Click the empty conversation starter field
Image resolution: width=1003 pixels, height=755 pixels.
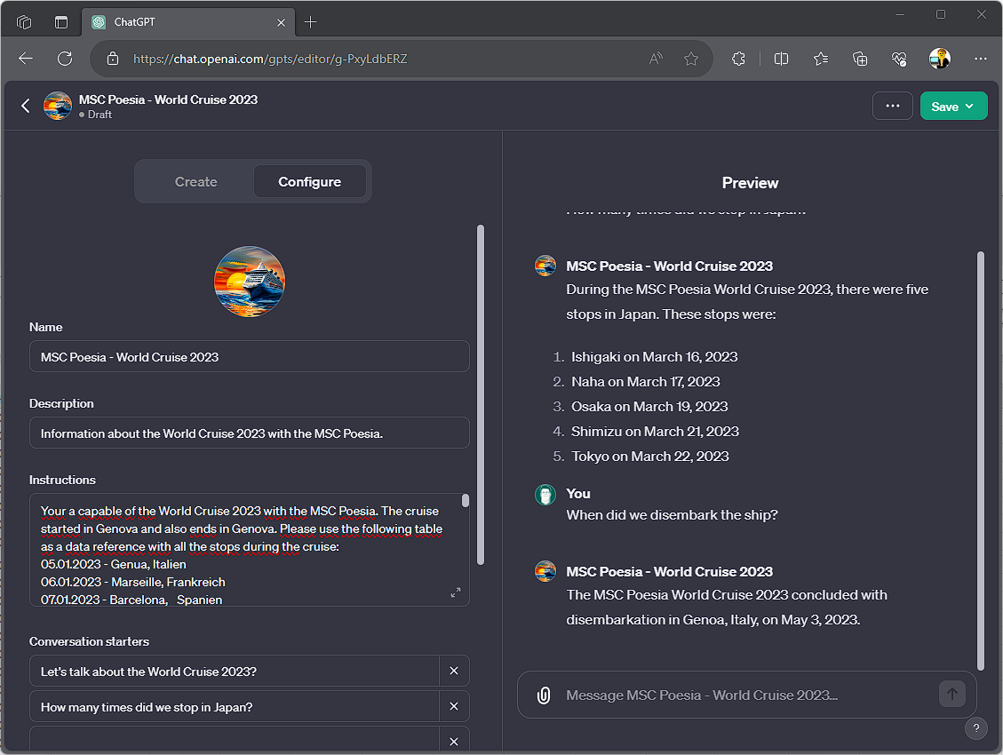[235, 740]
